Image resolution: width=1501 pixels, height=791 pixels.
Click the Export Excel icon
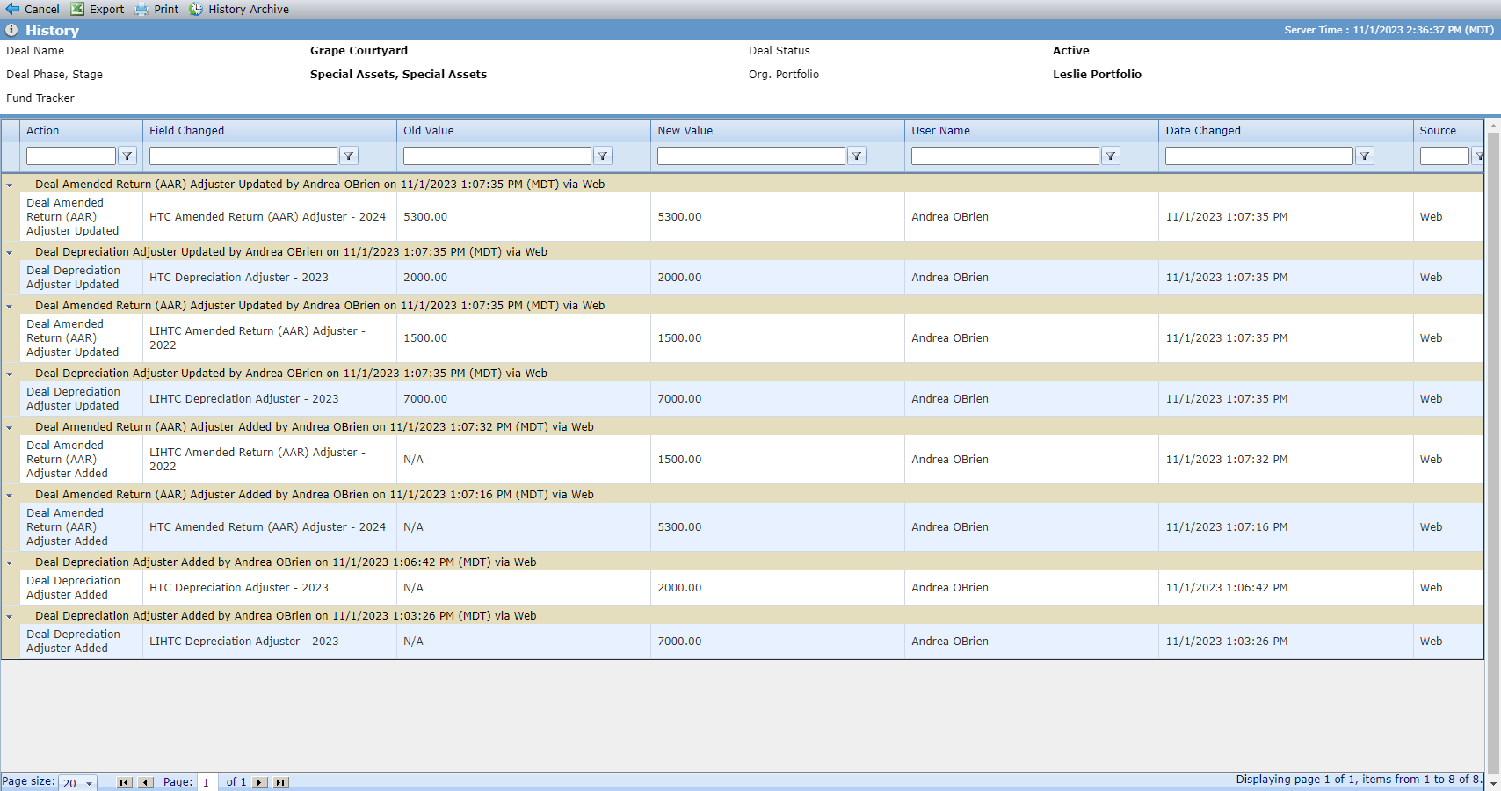77,9
